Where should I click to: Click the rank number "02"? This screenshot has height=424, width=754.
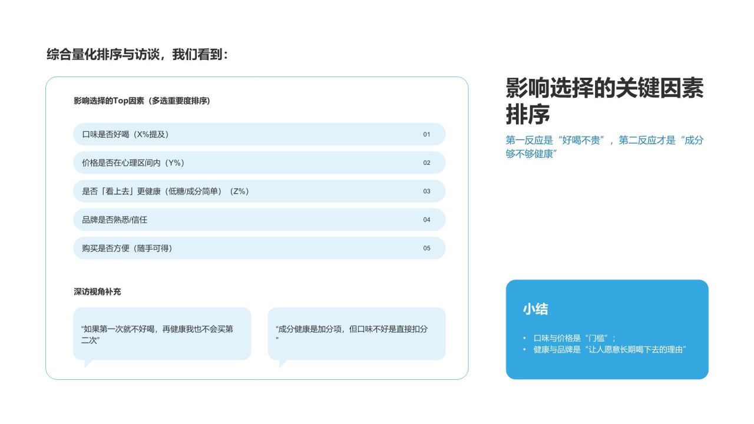point(426,163)
